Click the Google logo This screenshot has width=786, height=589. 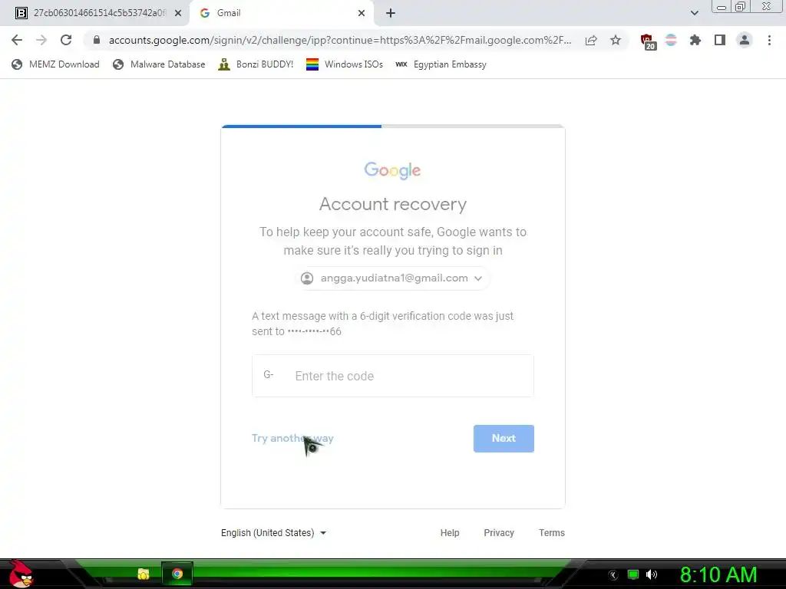(392, 170)
